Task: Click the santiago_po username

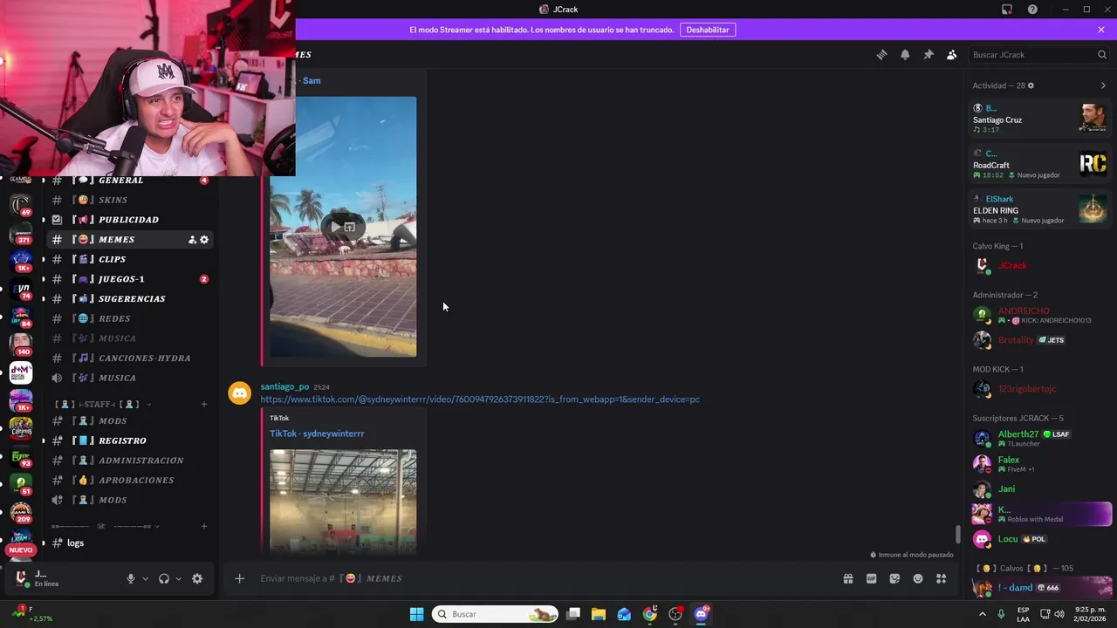Action: tap(284, 386)
